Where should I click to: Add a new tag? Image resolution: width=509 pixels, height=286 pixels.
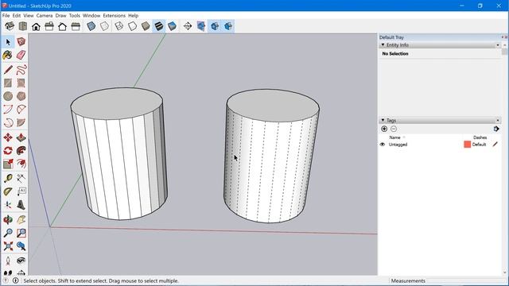click(384, 129)
